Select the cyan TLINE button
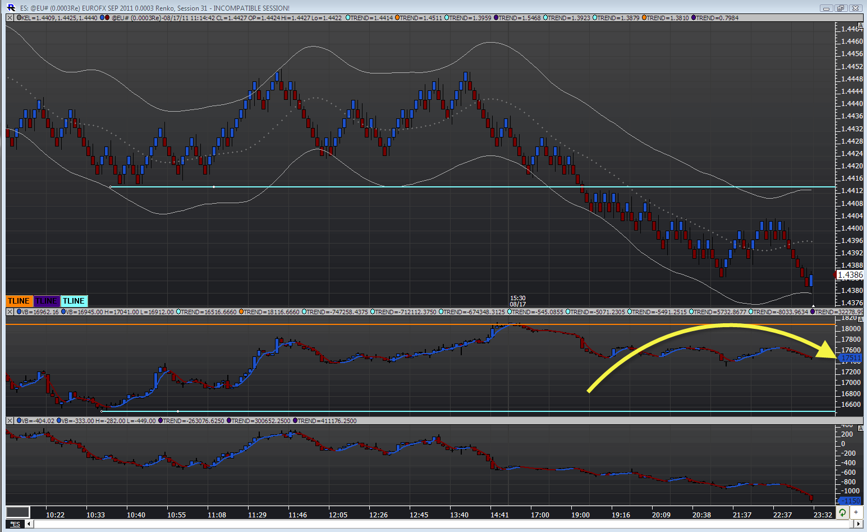867x532 pixels. tap(74, 301)
